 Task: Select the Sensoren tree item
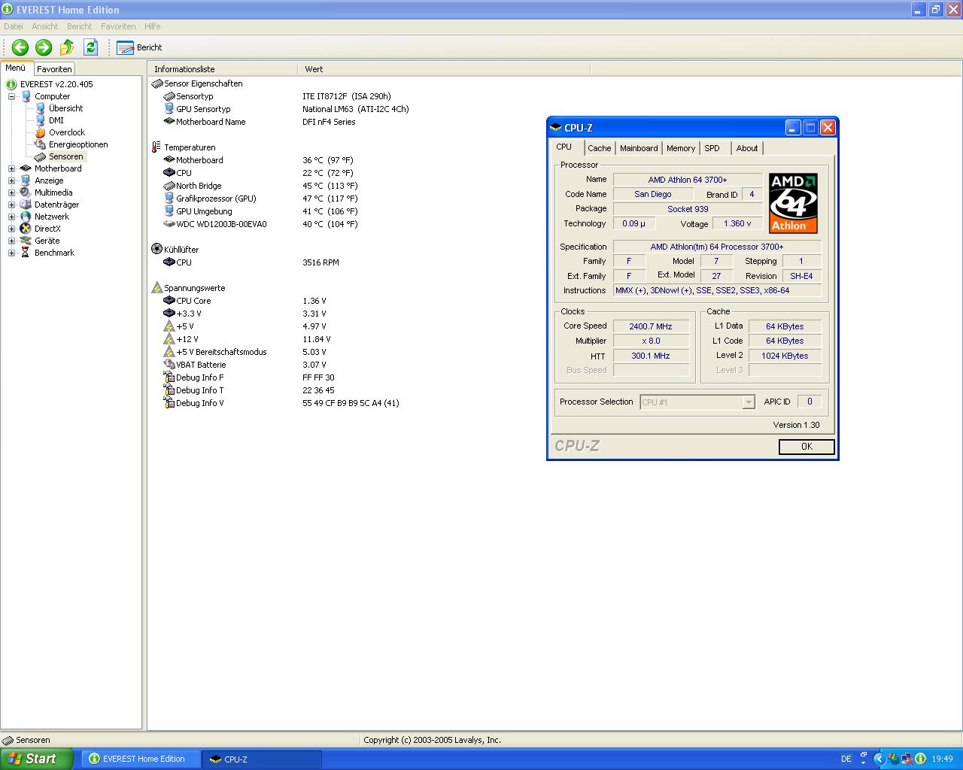66,156
